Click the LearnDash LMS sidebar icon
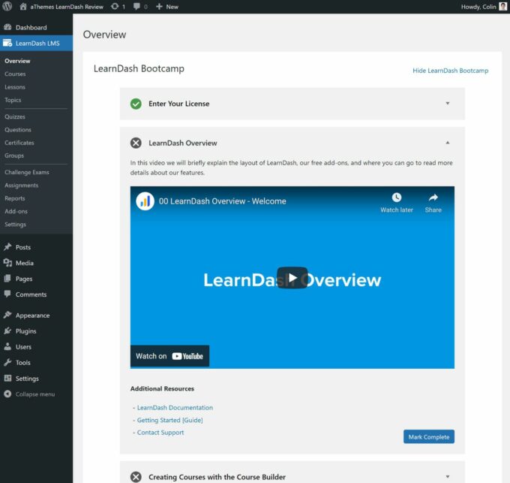Viewport: 510px width, 483px height. (x=7, y=43)
